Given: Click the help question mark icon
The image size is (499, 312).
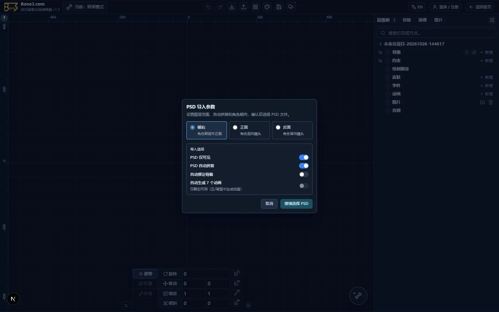Looking at the screenshot, I should [4, 18].
